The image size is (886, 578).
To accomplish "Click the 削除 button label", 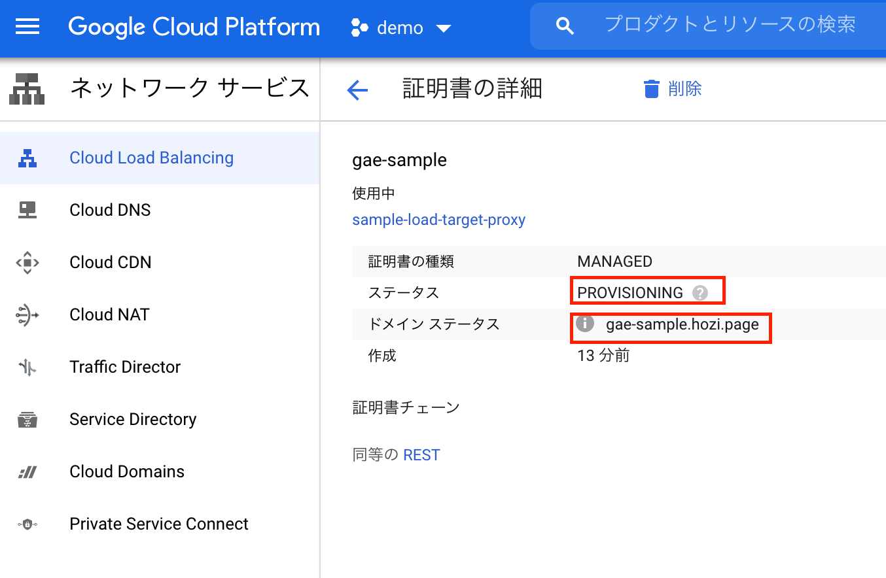I will [685, 89].
